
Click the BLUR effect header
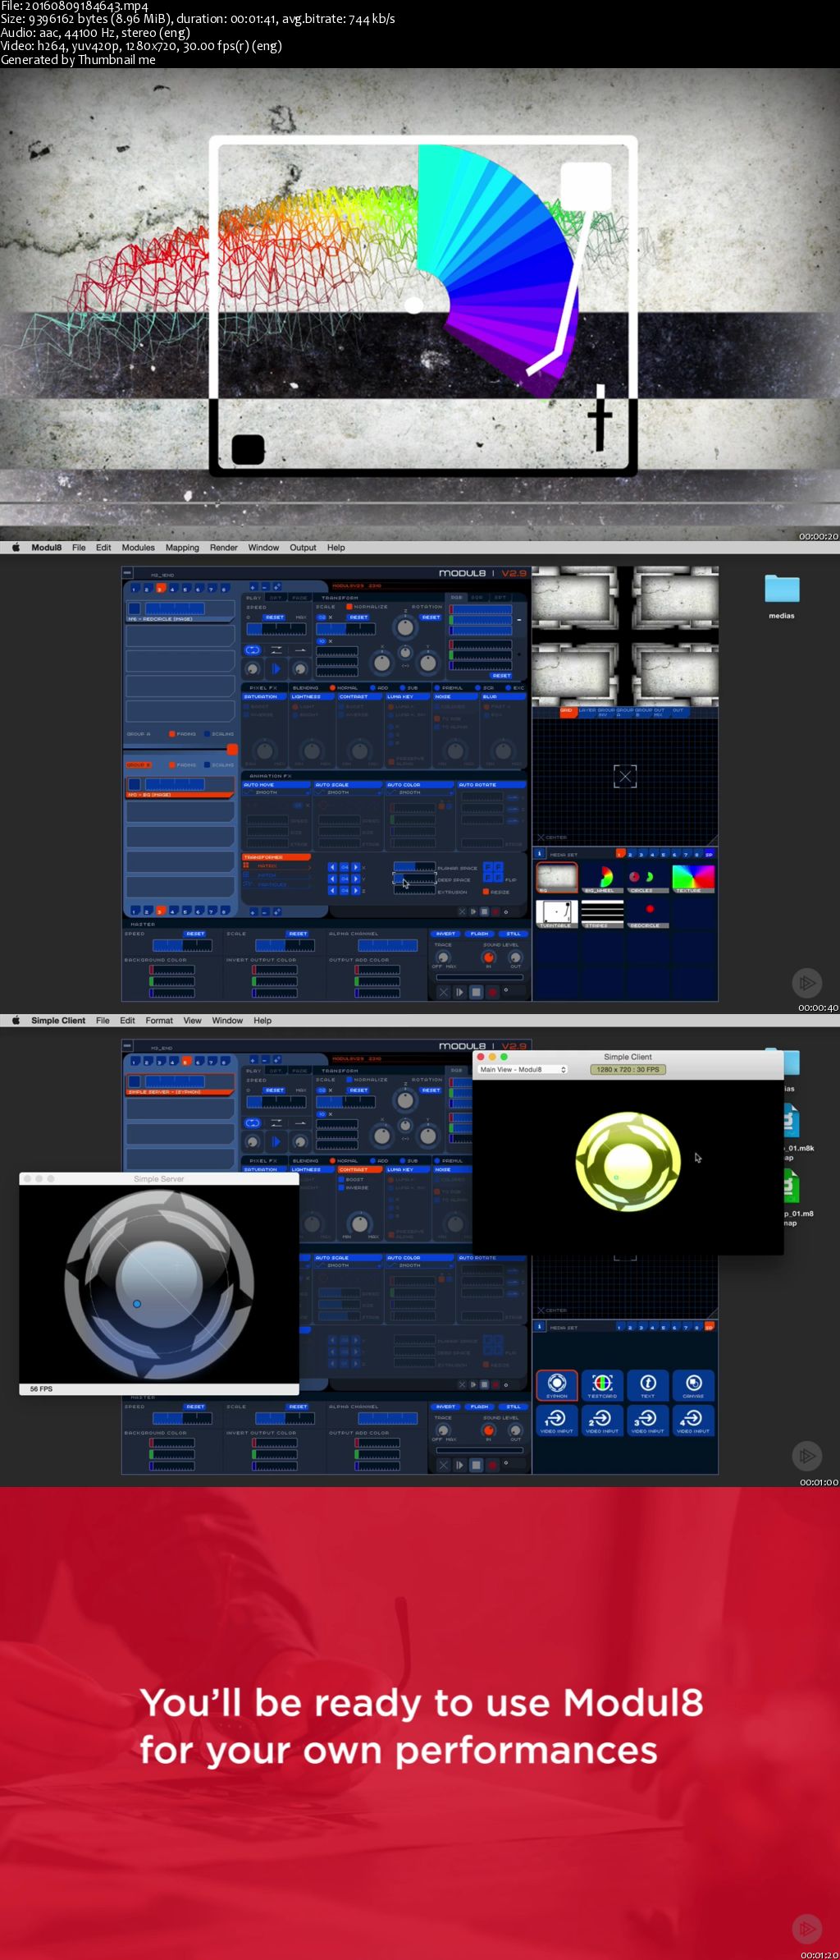coord(504,696)
